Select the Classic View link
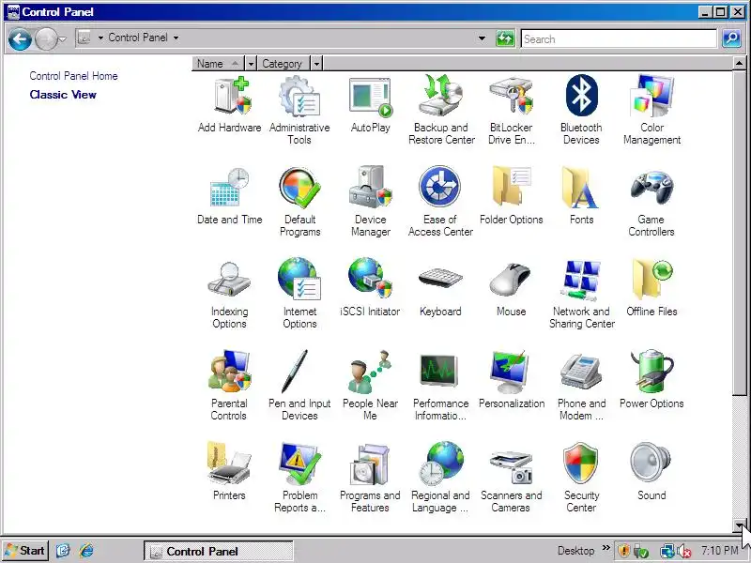 63,95
